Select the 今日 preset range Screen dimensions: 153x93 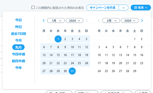point(18,20)
